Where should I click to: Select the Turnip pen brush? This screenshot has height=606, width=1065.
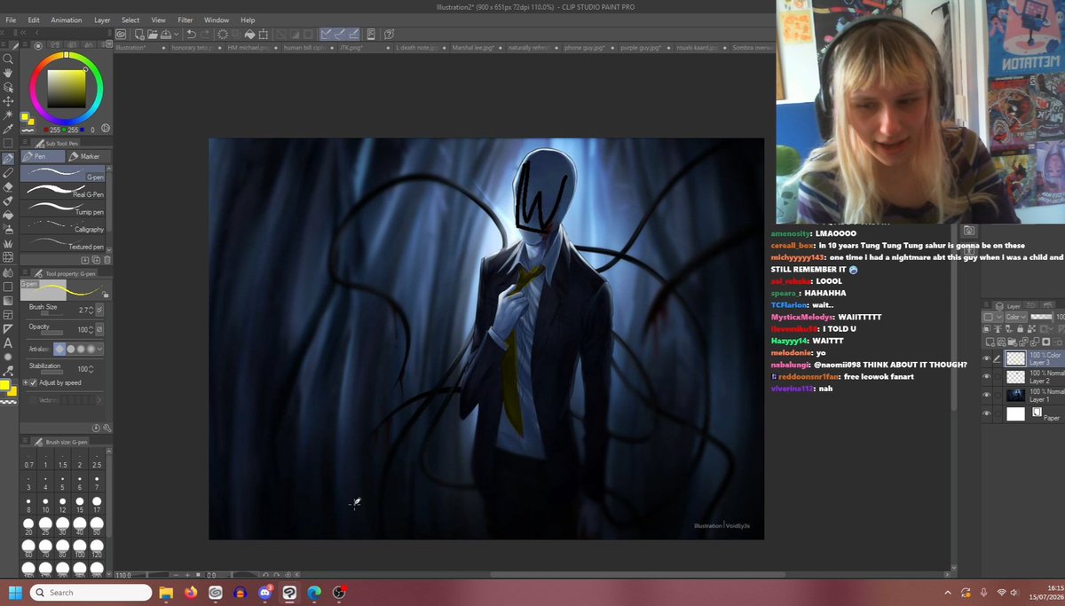(x=63, y=210)
